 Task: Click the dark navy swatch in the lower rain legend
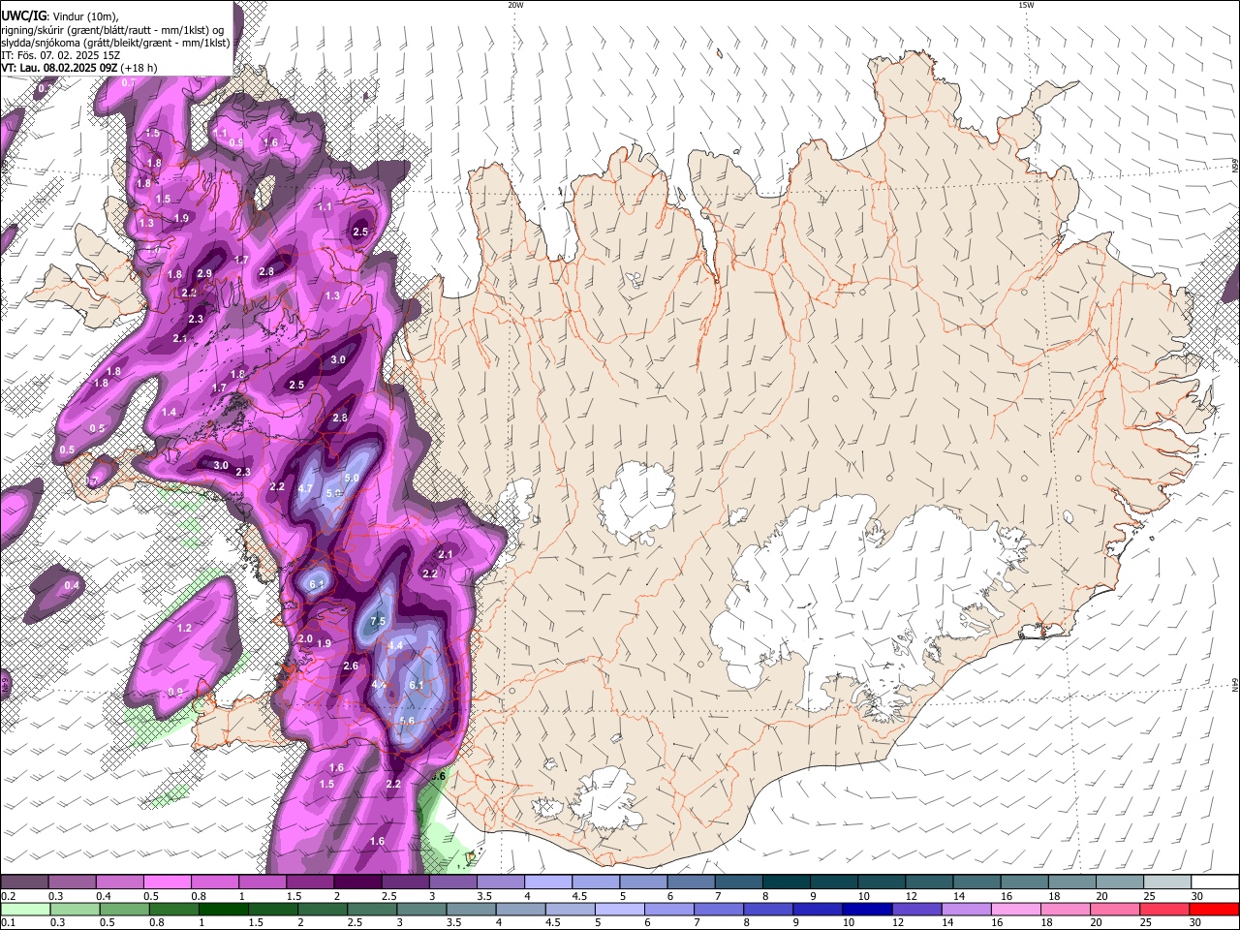(866, 909)
